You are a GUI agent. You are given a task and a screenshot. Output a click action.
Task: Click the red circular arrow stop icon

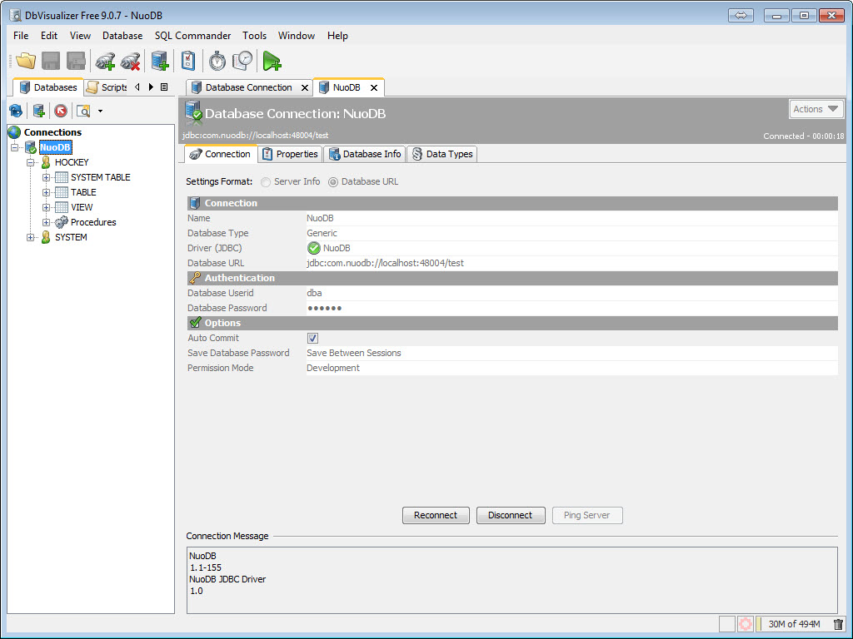click(61, 111)
